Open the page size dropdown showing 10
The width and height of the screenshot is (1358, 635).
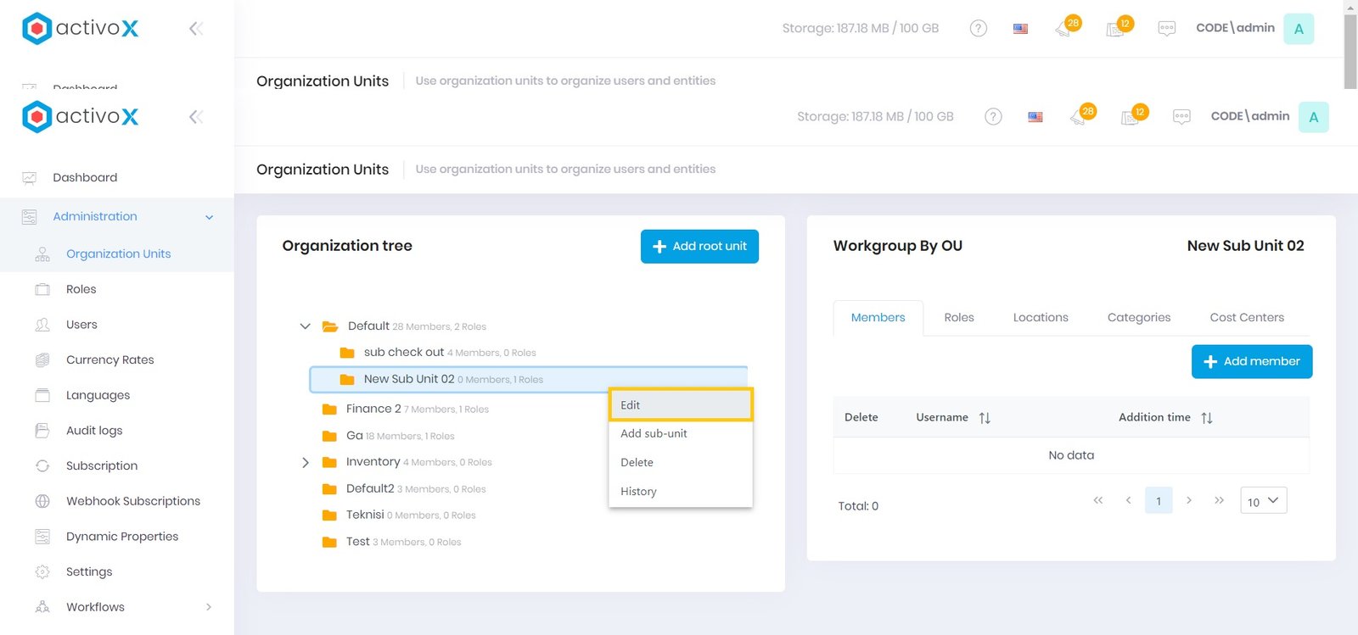1263,501
